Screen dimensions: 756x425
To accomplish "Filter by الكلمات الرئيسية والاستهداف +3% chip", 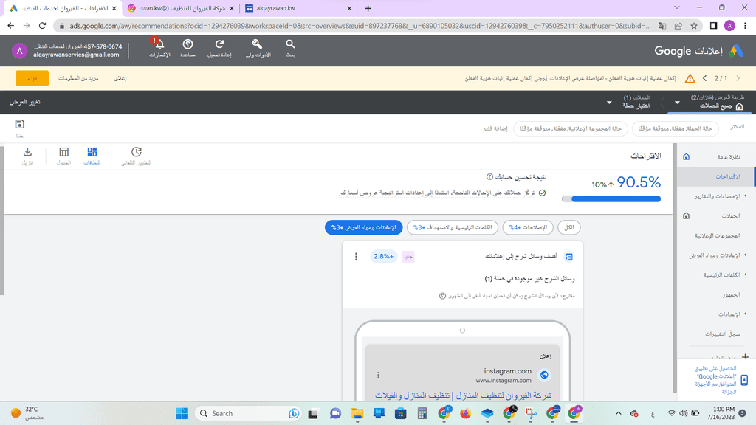I will [x=453, y=227].
